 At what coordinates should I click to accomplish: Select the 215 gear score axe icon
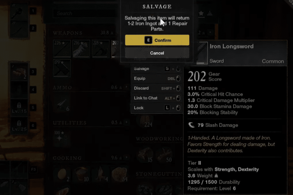click(x=101, y=48)
